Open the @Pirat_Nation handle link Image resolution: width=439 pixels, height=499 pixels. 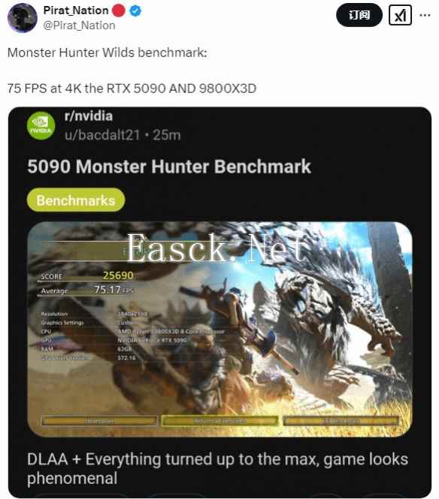tap(79, 26)
